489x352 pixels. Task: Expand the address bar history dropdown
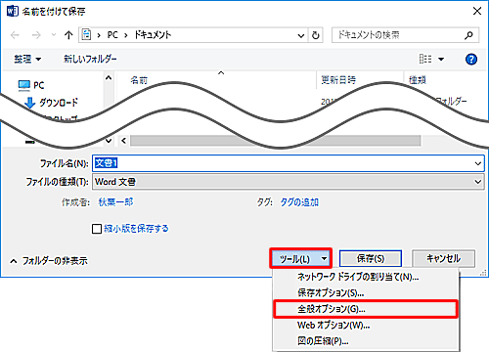(x=301, y=35)
